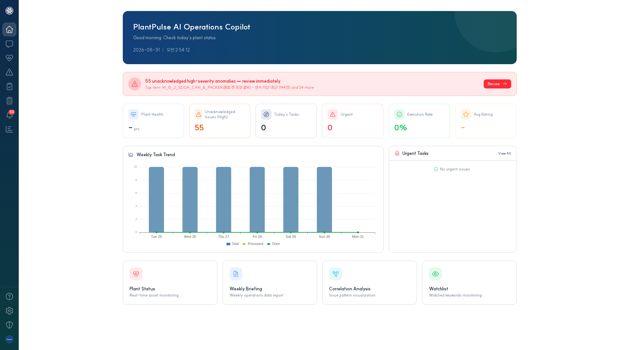Screen dimensions: 622x350
Task: Open the help question mark icon
Action: [9, 297]
